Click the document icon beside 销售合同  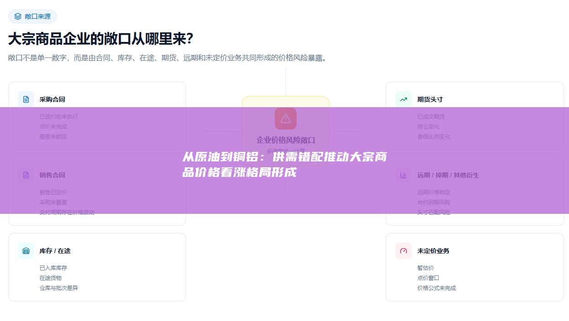click(x=26, y=175)
